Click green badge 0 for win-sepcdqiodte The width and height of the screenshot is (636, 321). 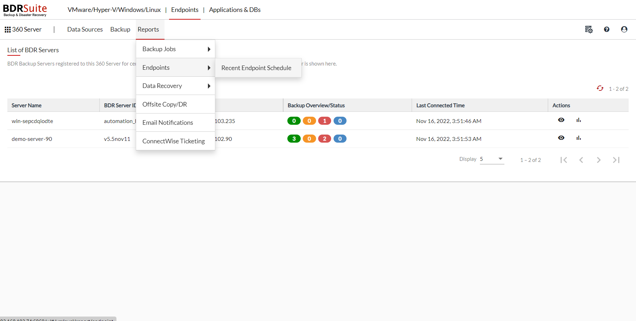click(x=294, y=121)
